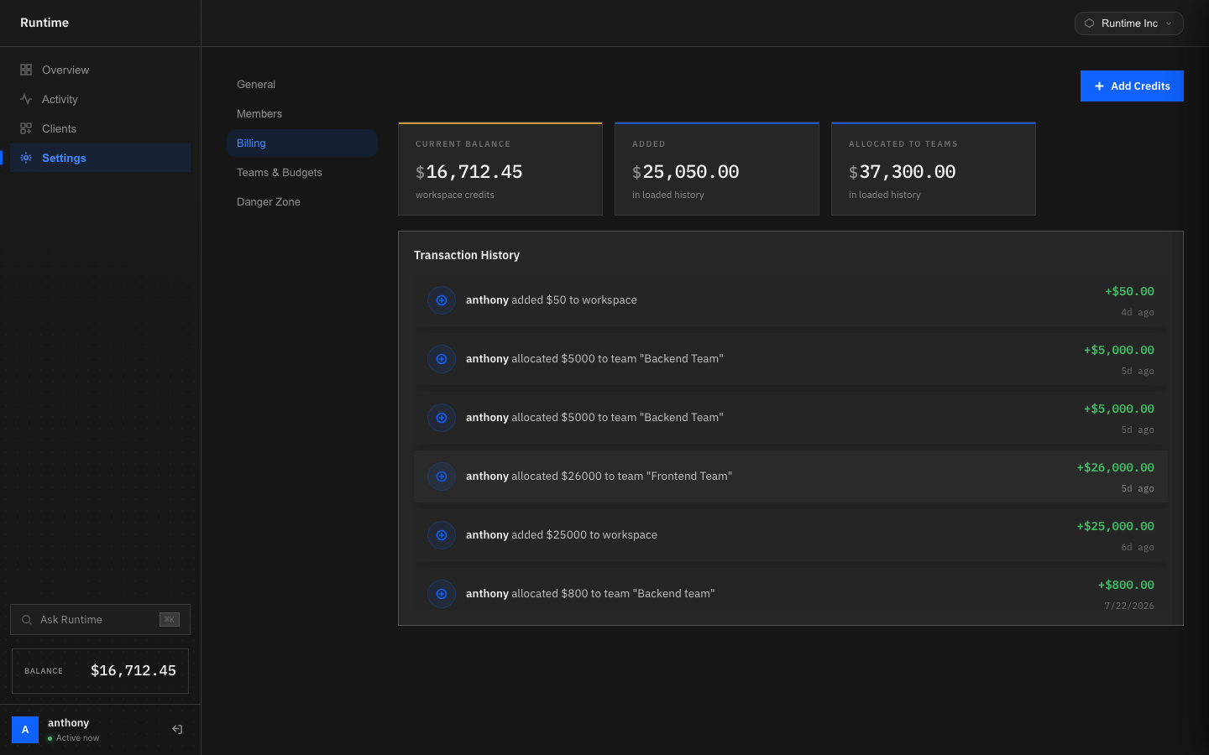Select Settings in the sidebar
This screenshot has width=1209, height=755.
coord(100,158)
